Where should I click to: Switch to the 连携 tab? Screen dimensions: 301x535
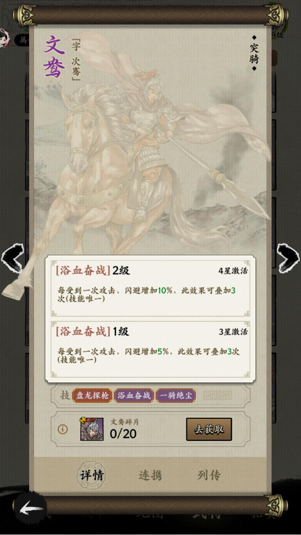pyautogui.click(x=150, y=476)
